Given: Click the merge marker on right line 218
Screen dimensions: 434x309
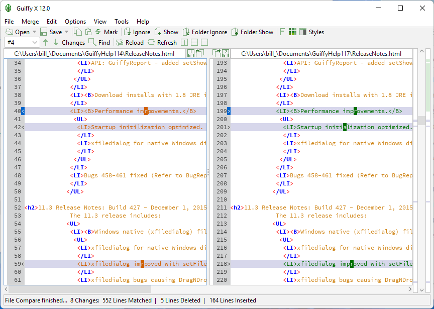Looking at the screenshot, I should point(229,264).
